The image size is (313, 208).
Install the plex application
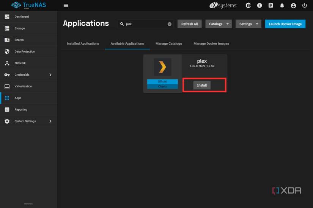tap(202, 85)
